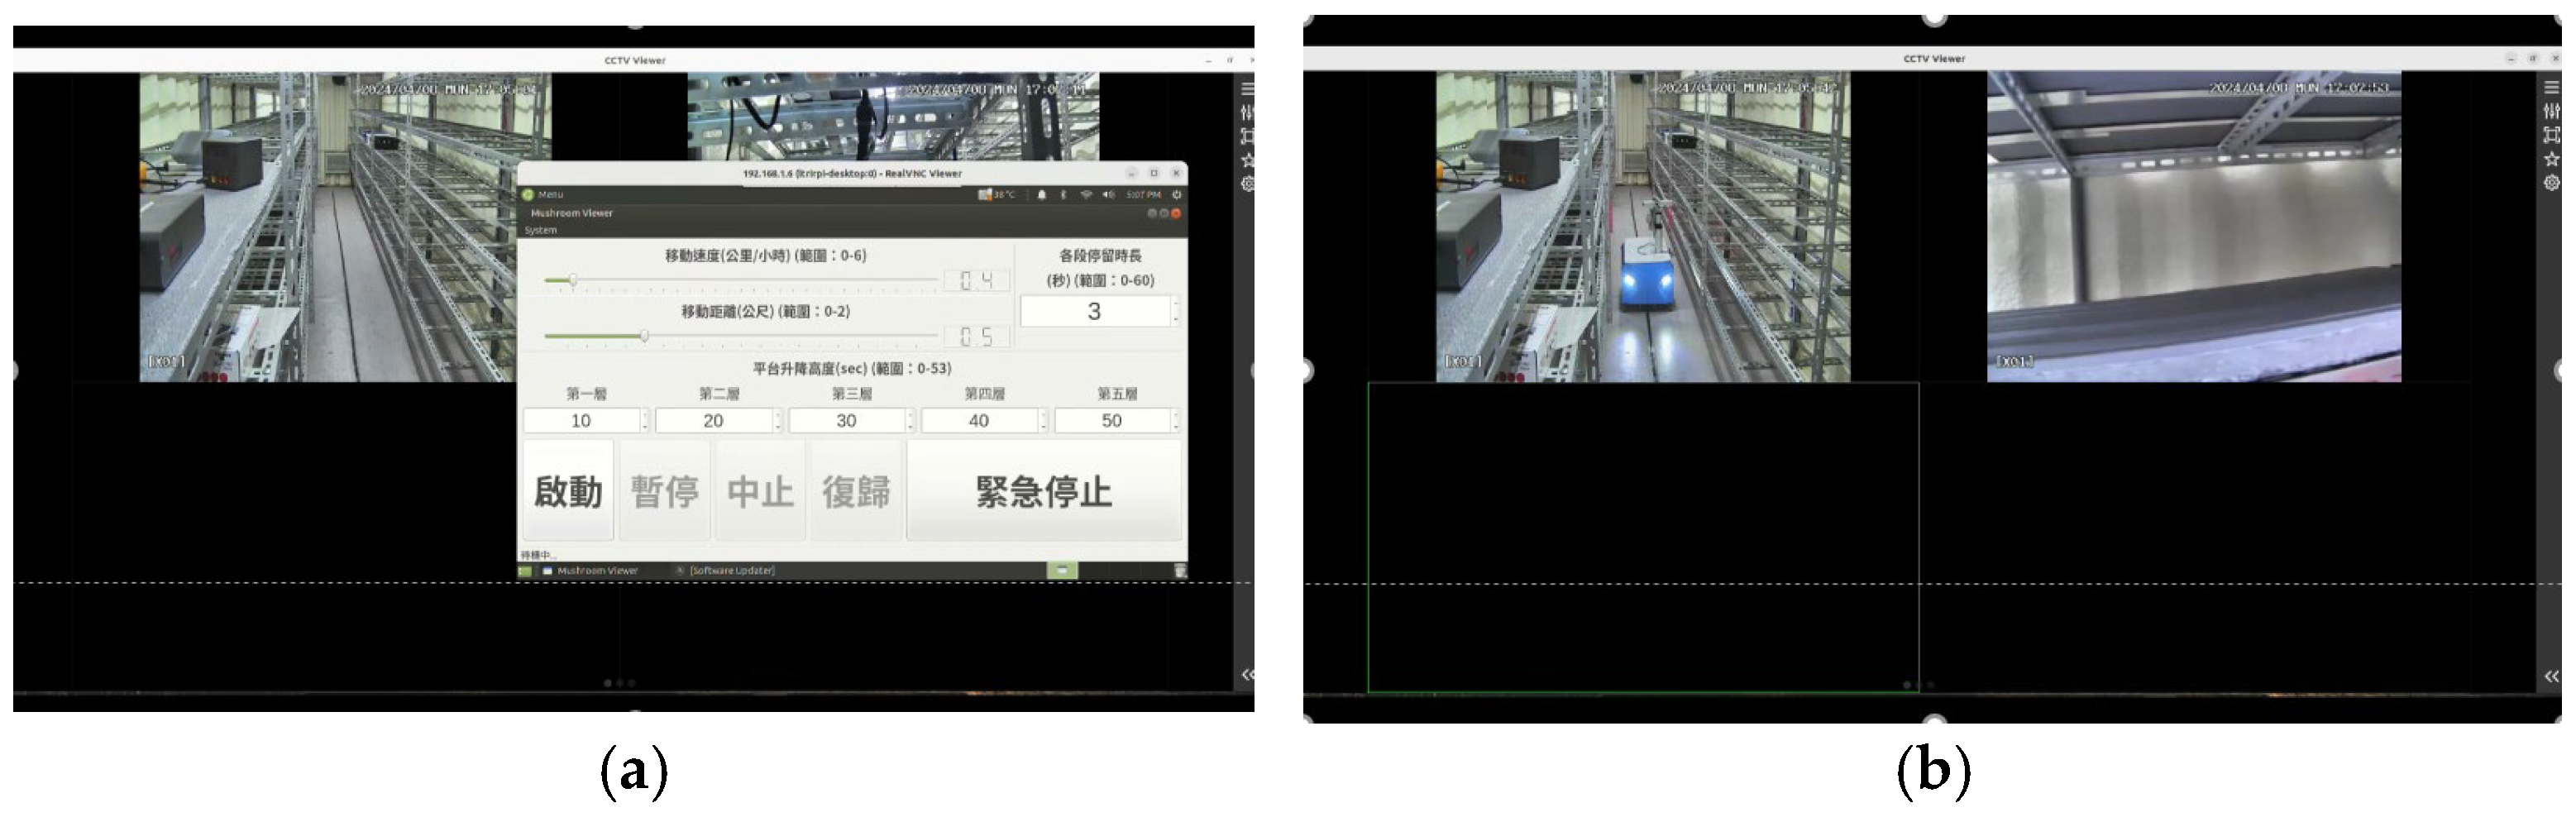Image resolution: width=2576 pixels, height=817 pixels.
Task: Select corridor robot camera feed in right window
Action: tap(1642, 226)
